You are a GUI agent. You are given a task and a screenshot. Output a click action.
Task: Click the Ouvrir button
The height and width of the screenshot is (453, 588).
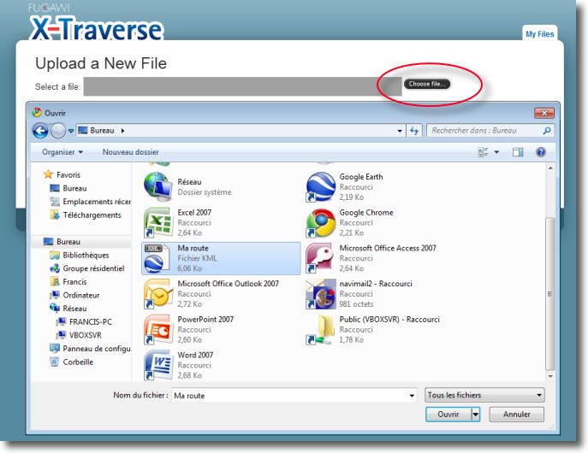(448, 415)
